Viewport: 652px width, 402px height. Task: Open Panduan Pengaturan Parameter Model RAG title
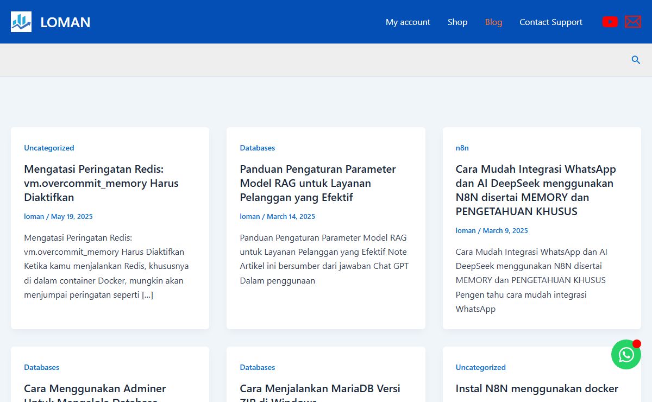click(318, 183)
